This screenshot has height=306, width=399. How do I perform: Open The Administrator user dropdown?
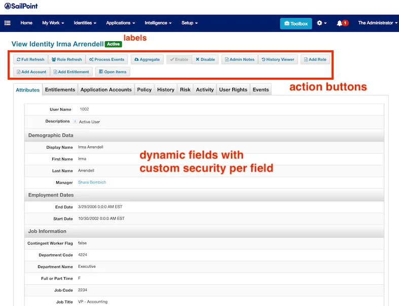click(x=378, y=23)
